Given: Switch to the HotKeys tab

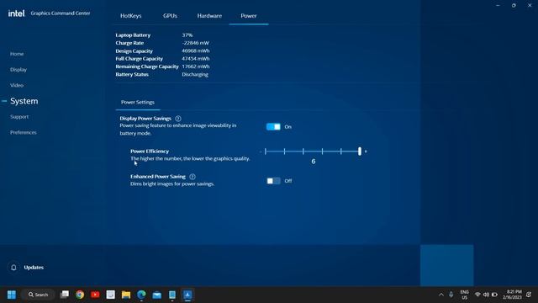Looking at the screenshot, I should [131, 16].
